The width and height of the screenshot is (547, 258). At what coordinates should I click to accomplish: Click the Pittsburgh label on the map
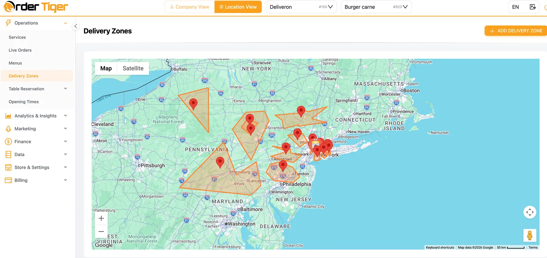tap(153, 165)
